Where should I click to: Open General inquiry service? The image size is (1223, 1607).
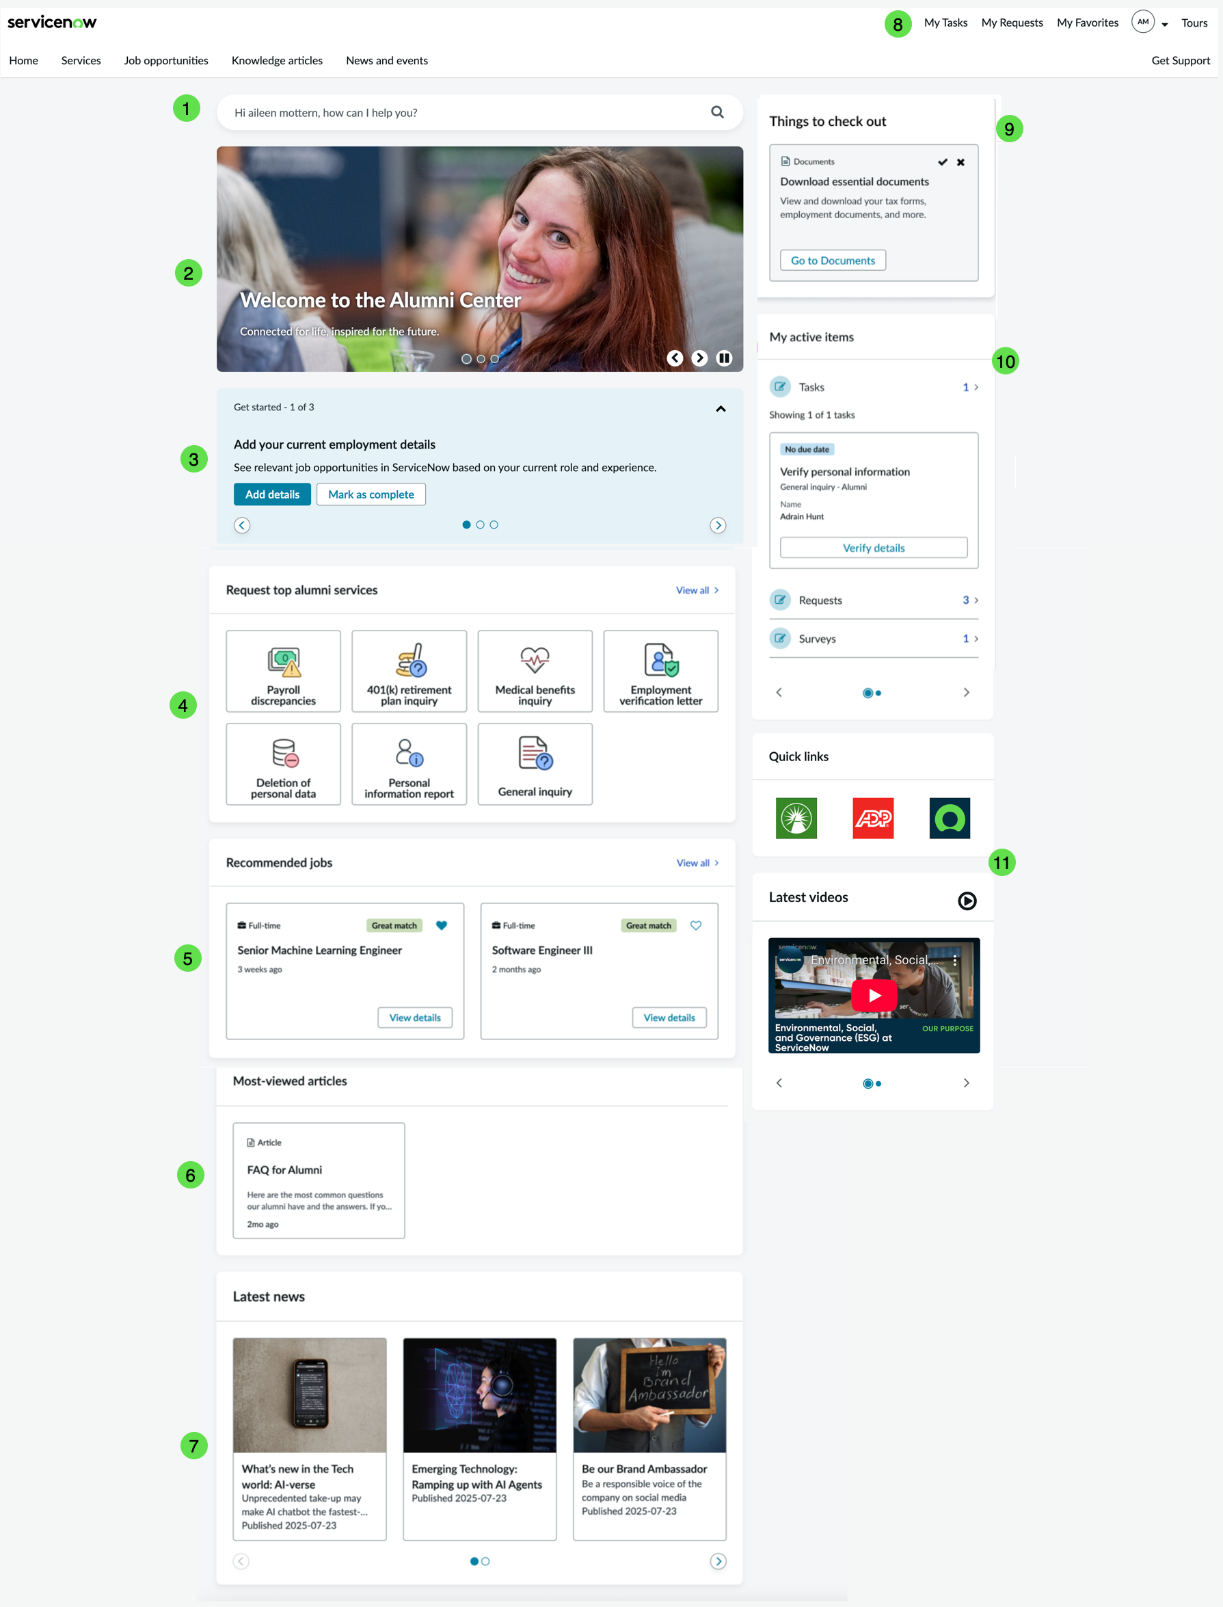(535, 764)
